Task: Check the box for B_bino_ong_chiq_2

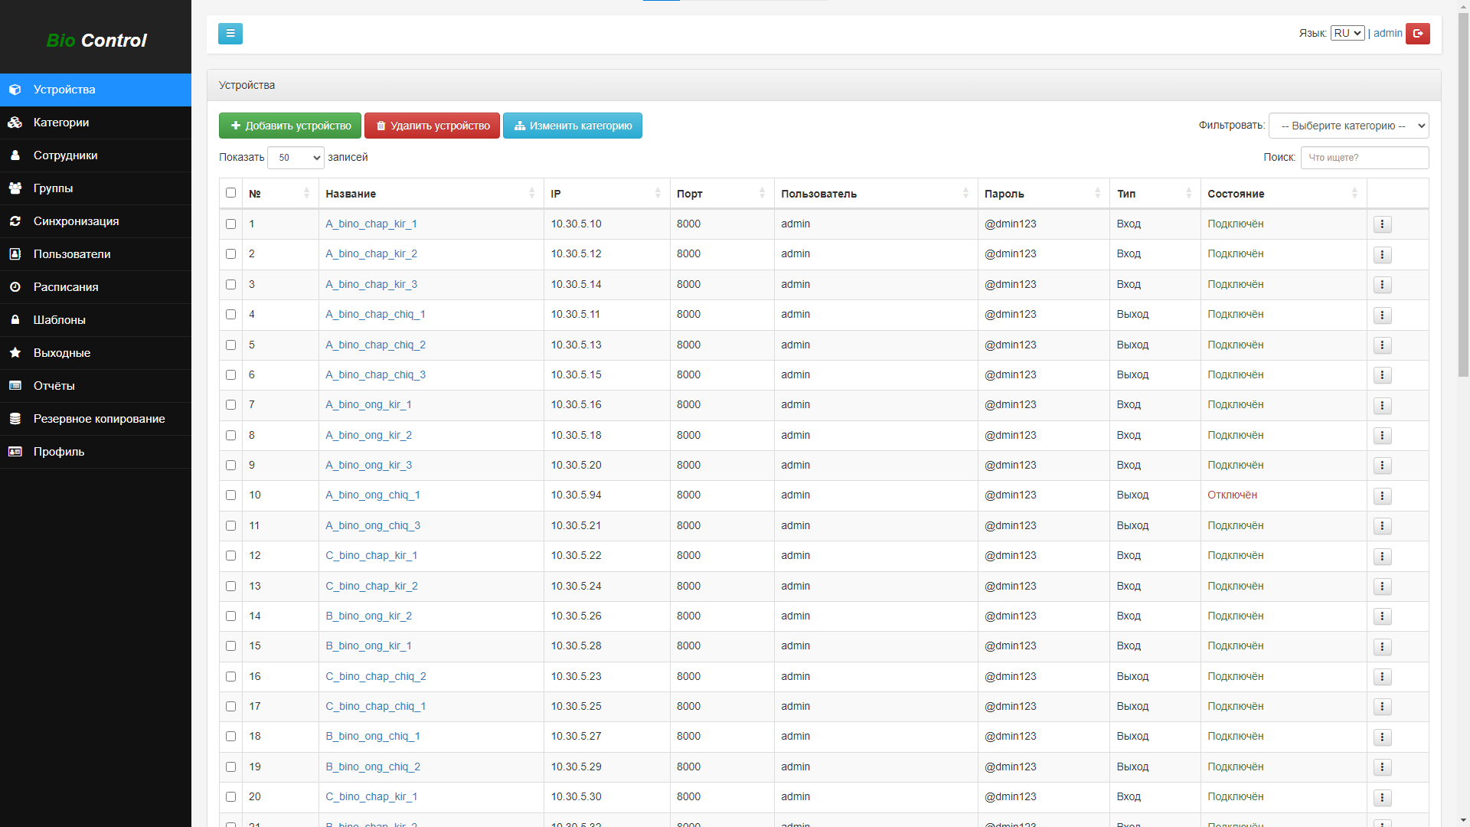Action: [230, 767]
